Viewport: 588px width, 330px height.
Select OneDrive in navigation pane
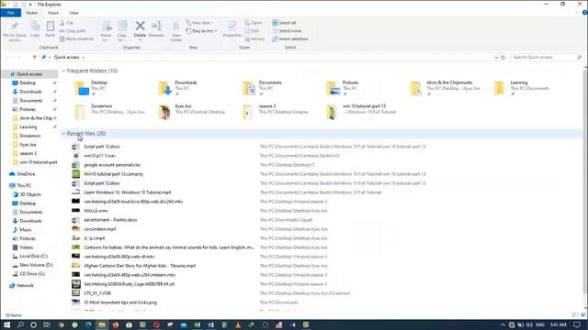click(x=26, y=174)
